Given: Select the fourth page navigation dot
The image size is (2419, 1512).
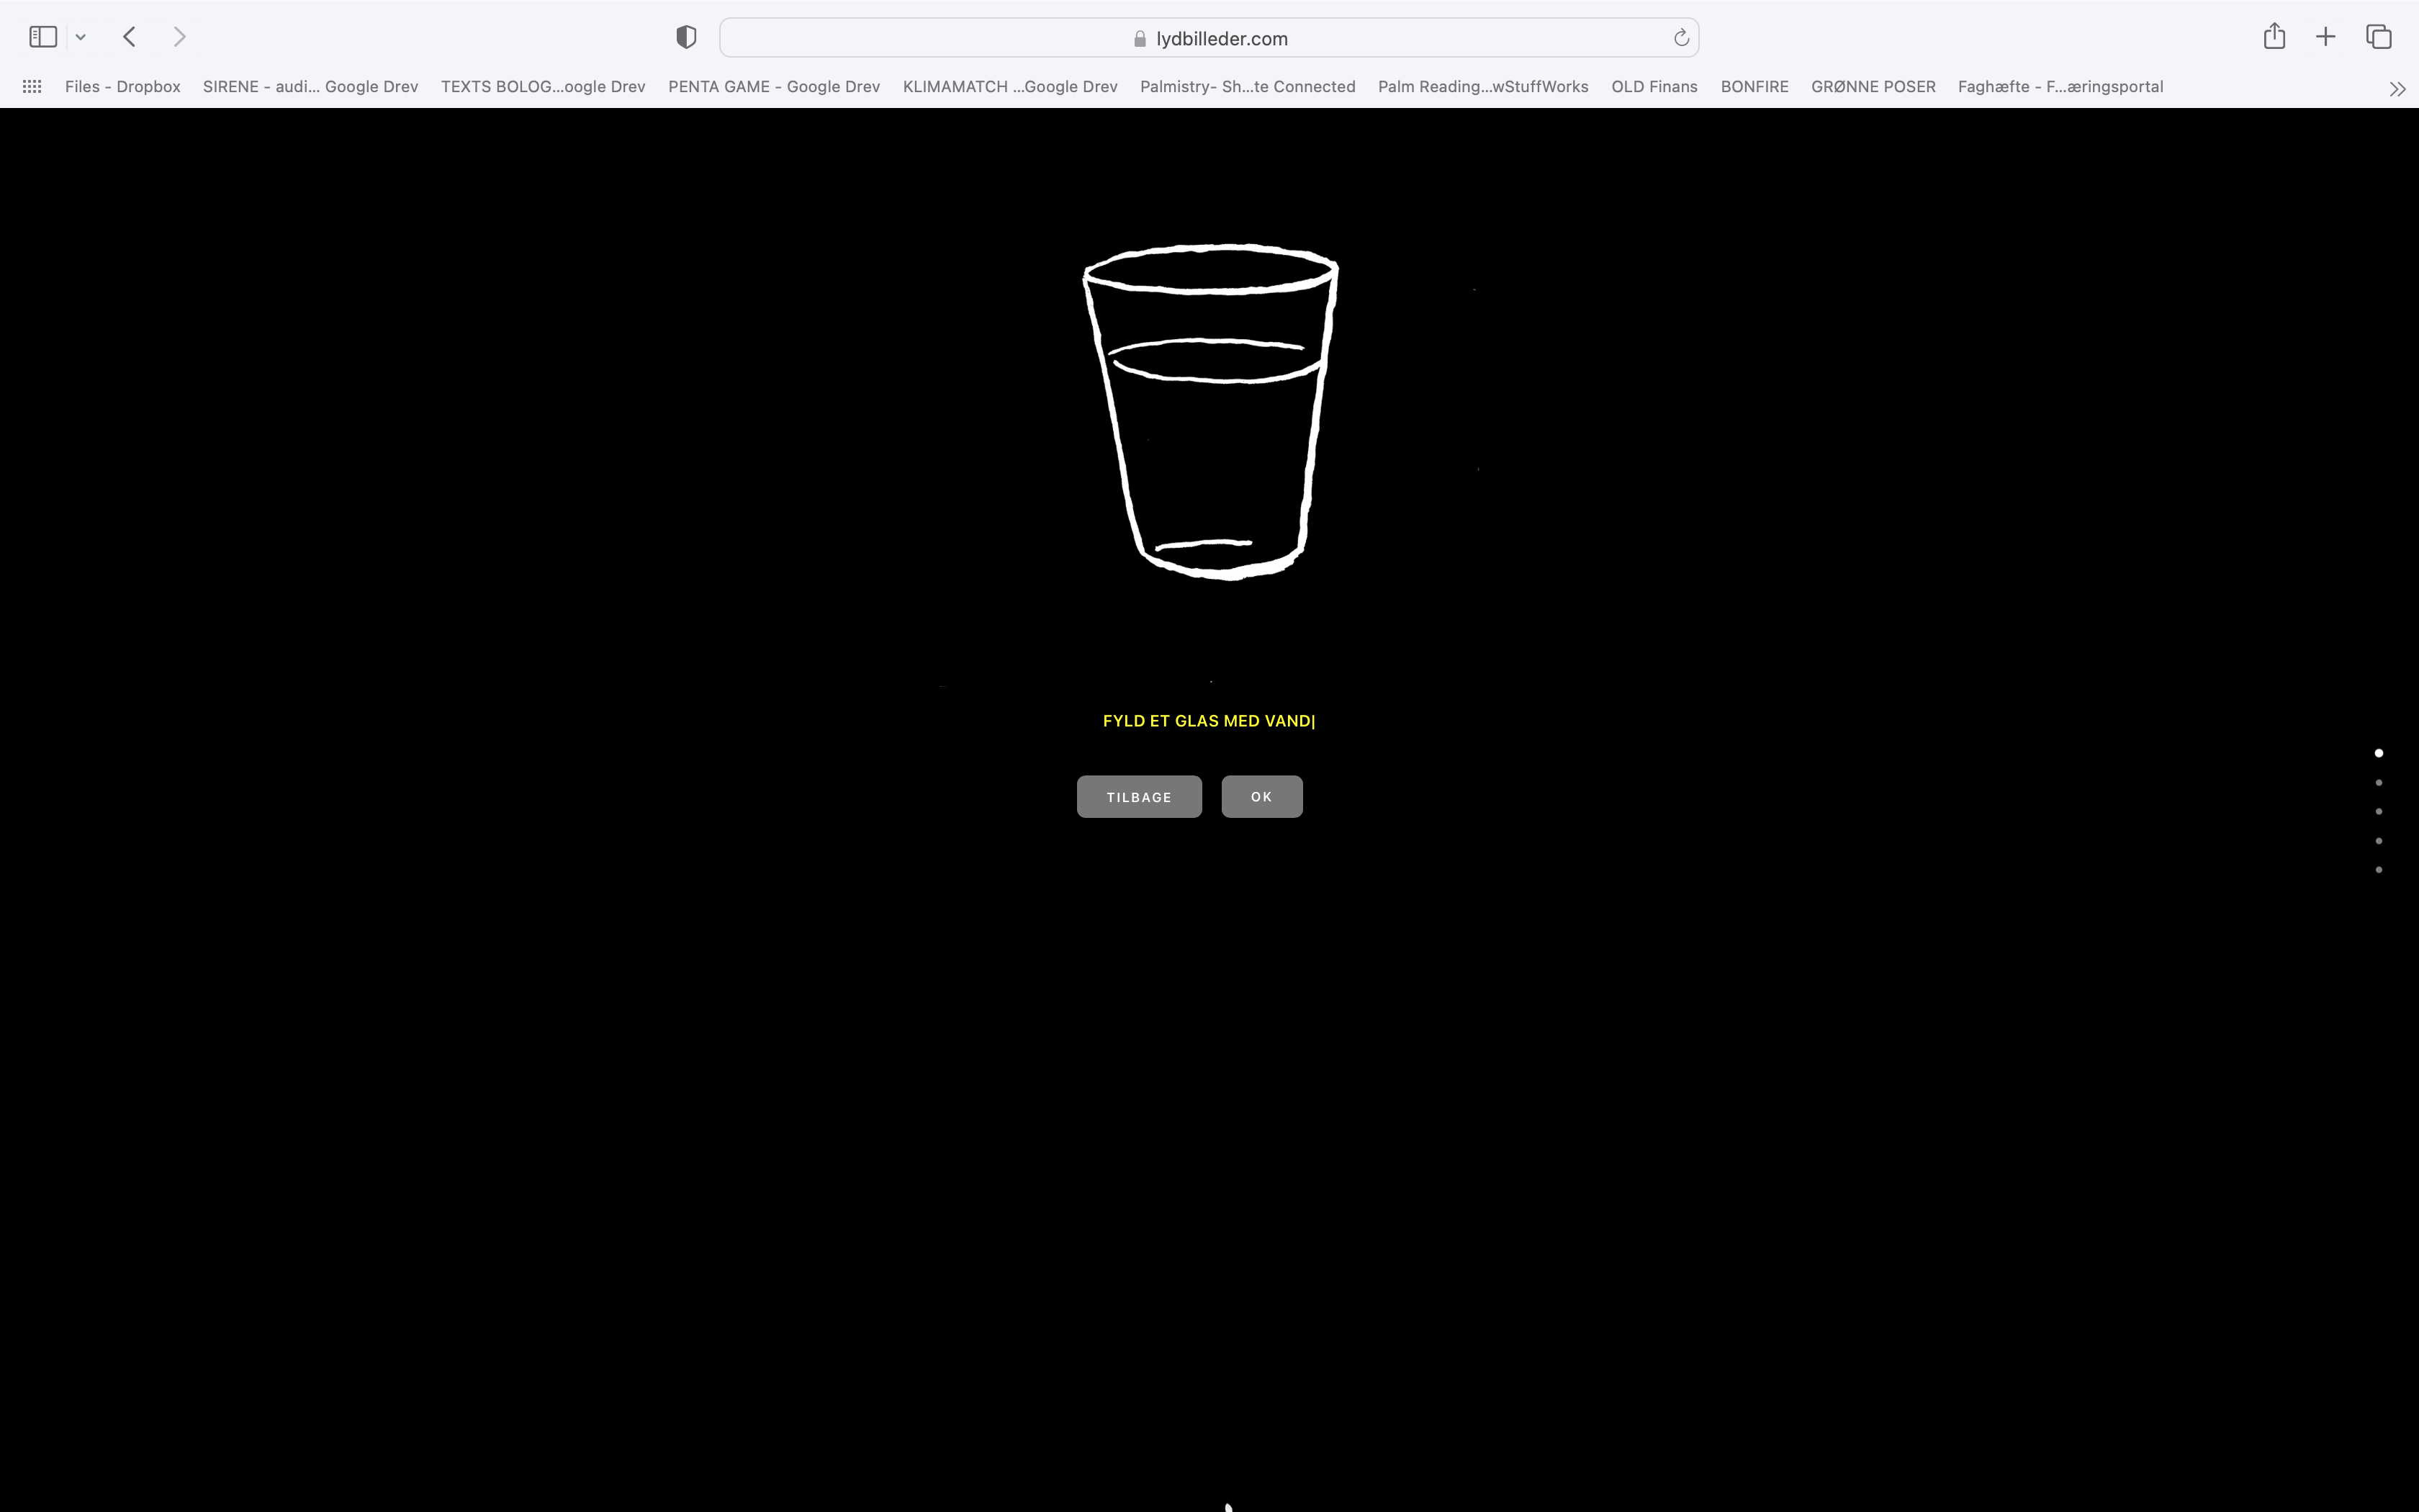Looking at the screenshot, I should pos(2379,841).
